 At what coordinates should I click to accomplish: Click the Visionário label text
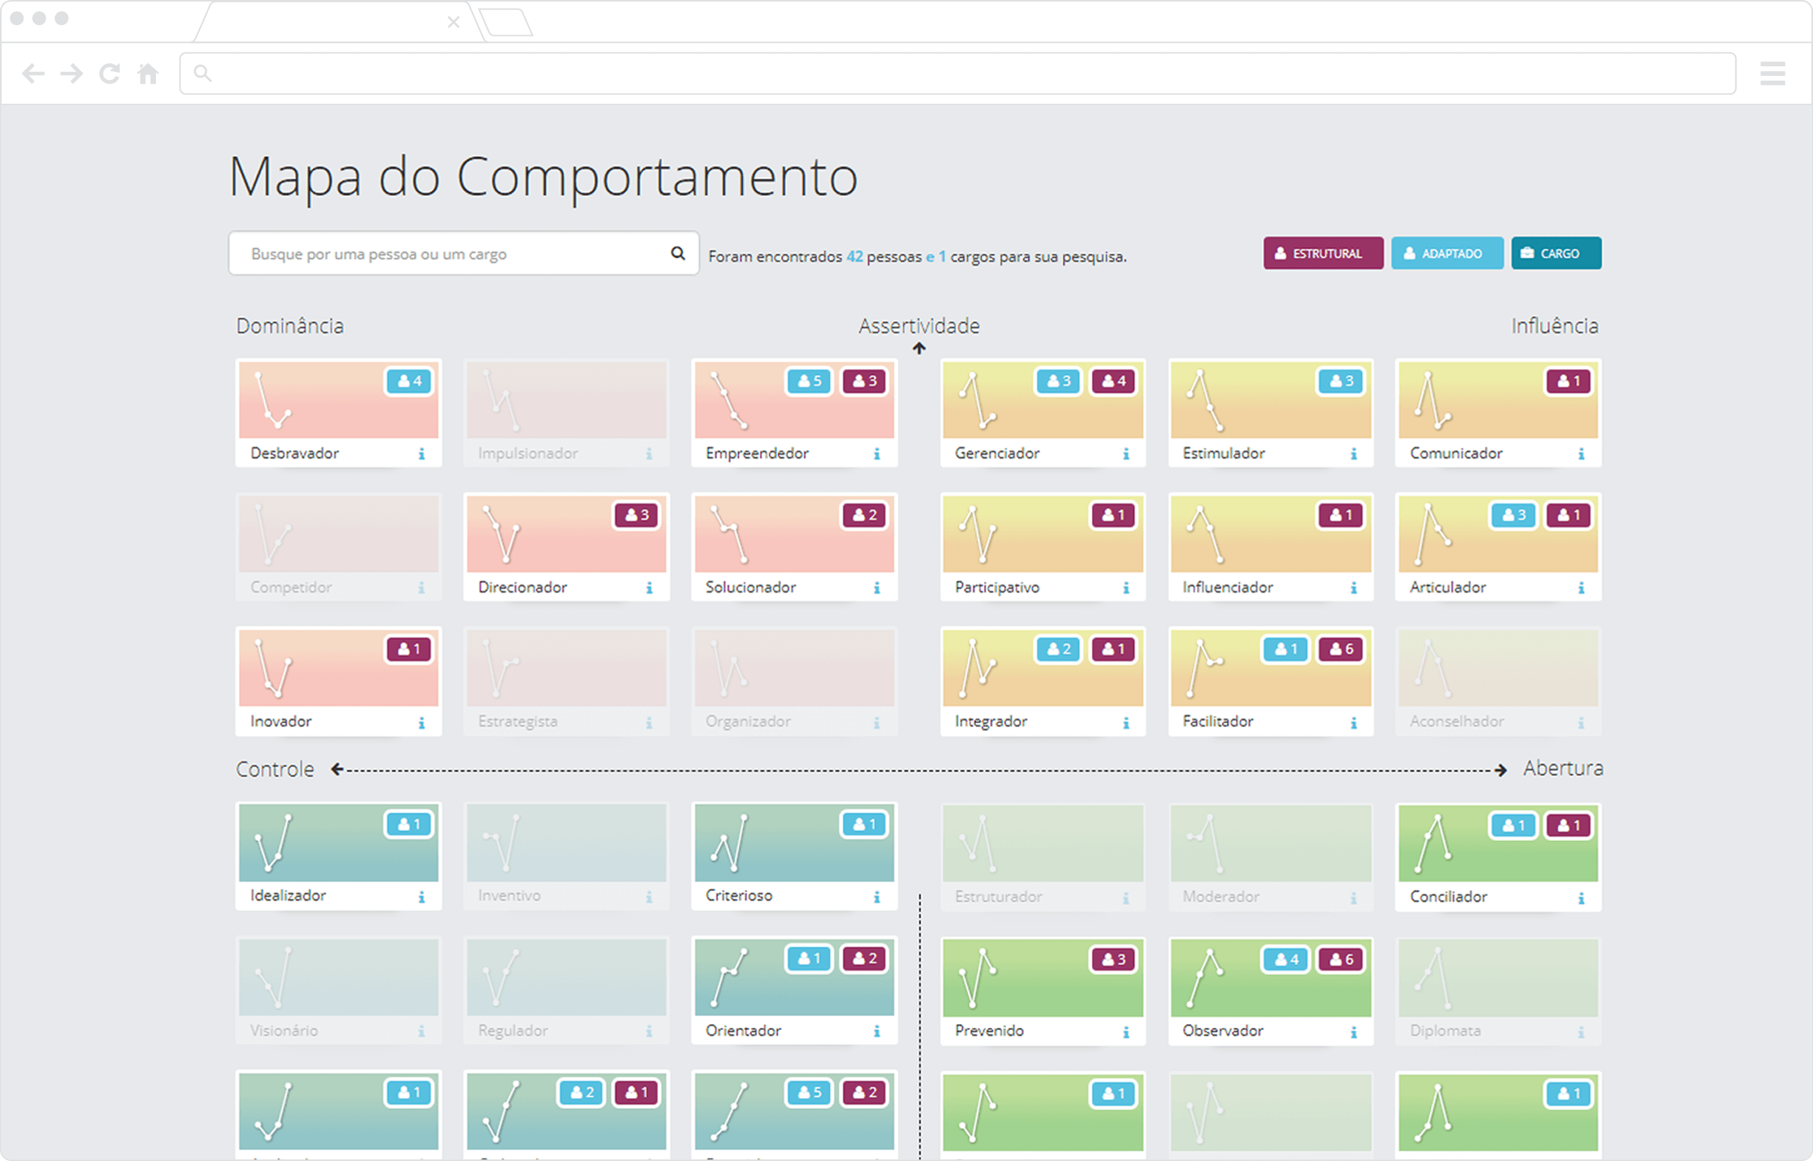(x=284, y=1031)
